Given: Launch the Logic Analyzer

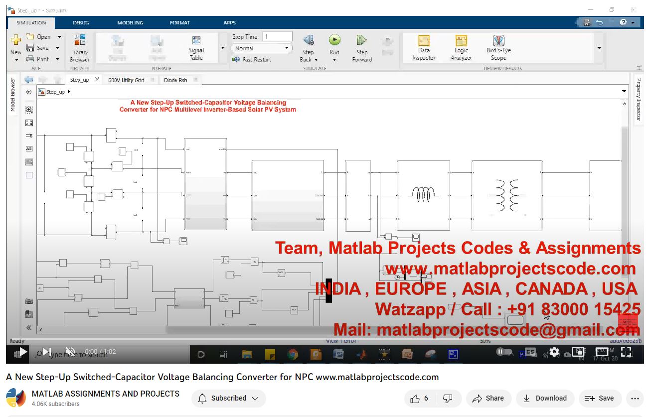Looking at the screenshot, I should pos(461,47).
